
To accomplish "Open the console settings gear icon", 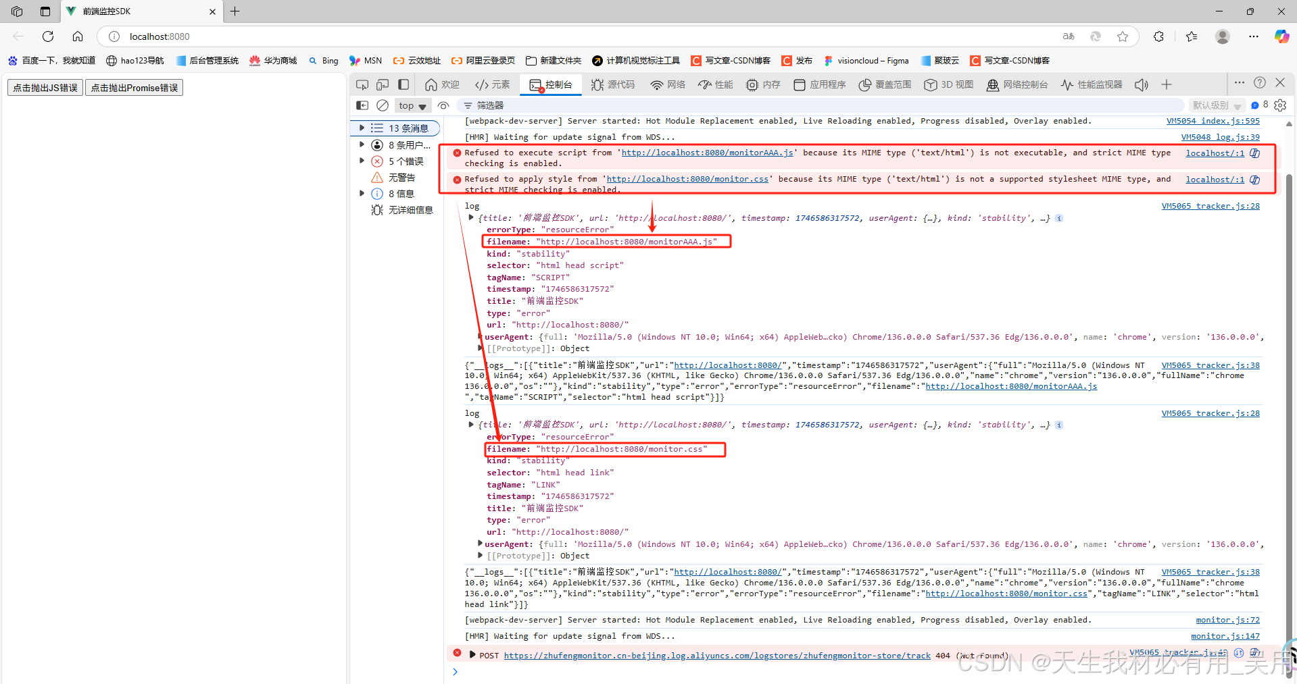I will click(x=1280, y=105).
